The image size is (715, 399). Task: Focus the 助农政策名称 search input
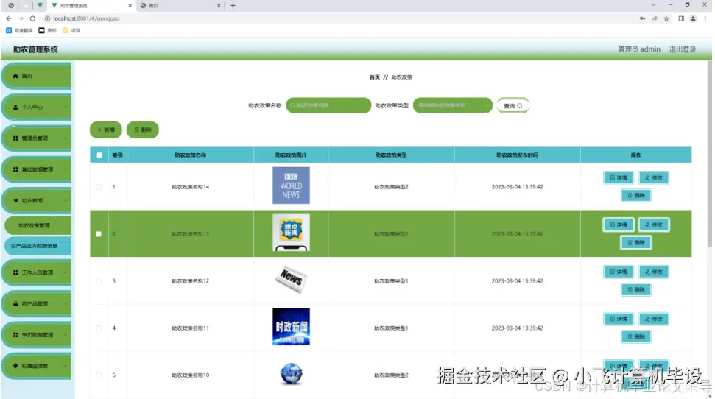(328, 105)
